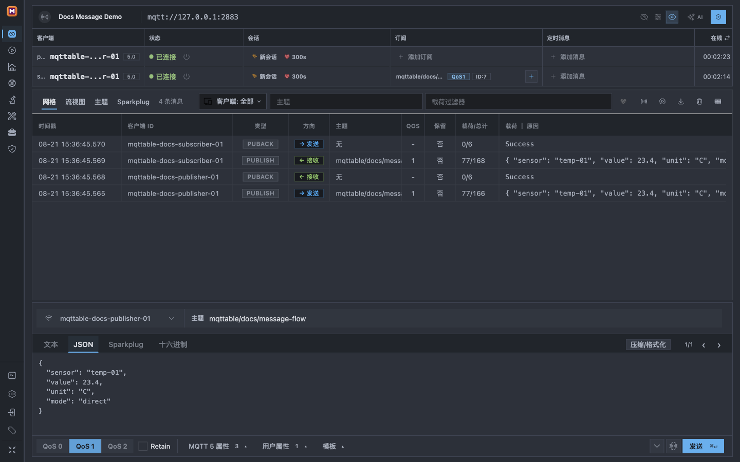This screenshot has height=462, width=740.
Task: Click the orange M app logo
Action: (12, 11)
